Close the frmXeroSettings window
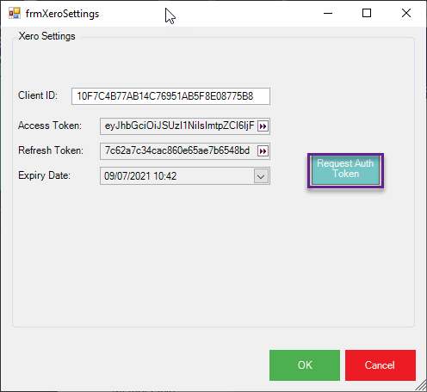 click(406, 13)
